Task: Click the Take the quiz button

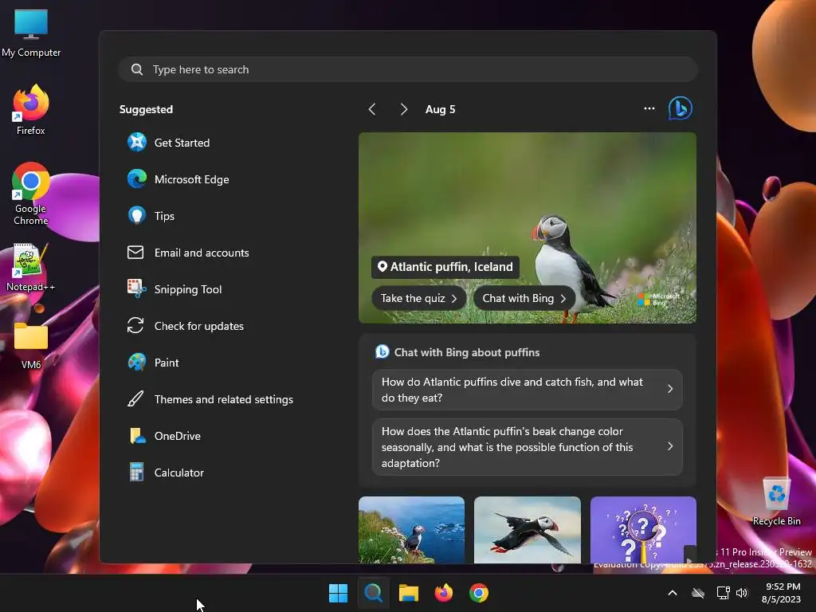Action: (x=418, y=298)
